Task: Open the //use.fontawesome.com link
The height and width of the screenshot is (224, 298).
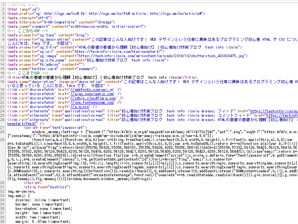Action: click(92, 103)
